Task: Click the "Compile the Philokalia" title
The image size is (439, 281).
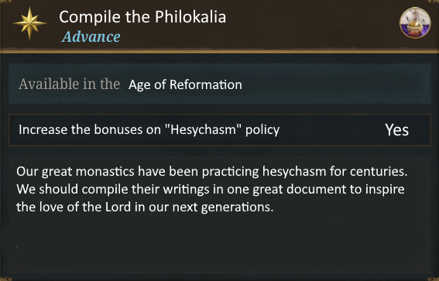Action: click(x=142, y=17)
